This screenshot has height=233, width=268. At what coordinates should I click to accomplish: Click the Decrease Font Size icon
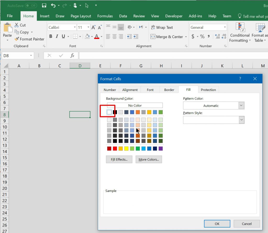(100, 27)
